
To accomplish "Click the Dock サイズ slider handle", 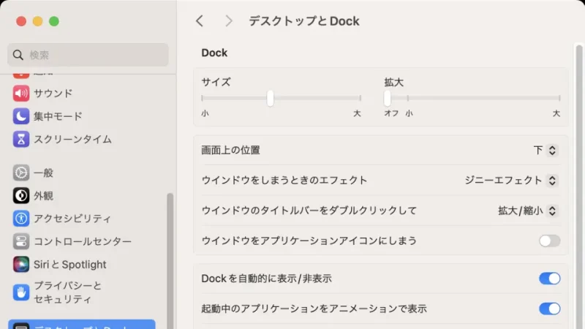I will 271,98.
